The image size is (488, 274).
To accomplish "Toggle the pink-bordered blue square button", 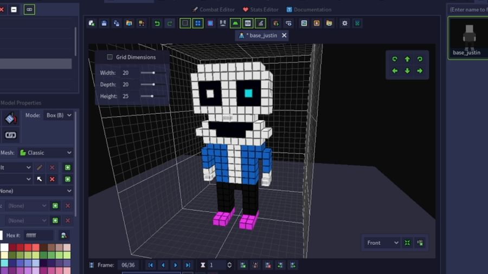I will (x=210, y=23).
